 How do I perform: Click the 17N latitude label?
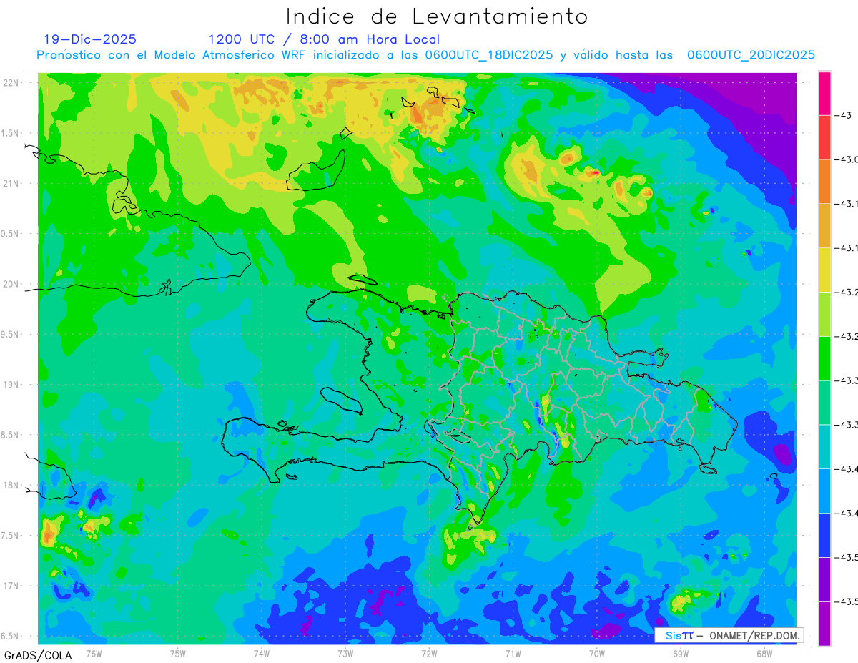click(x=11, y=586)
